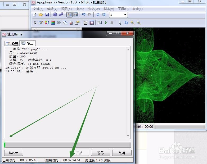Open the 视图(X) menu

[66, 9]
